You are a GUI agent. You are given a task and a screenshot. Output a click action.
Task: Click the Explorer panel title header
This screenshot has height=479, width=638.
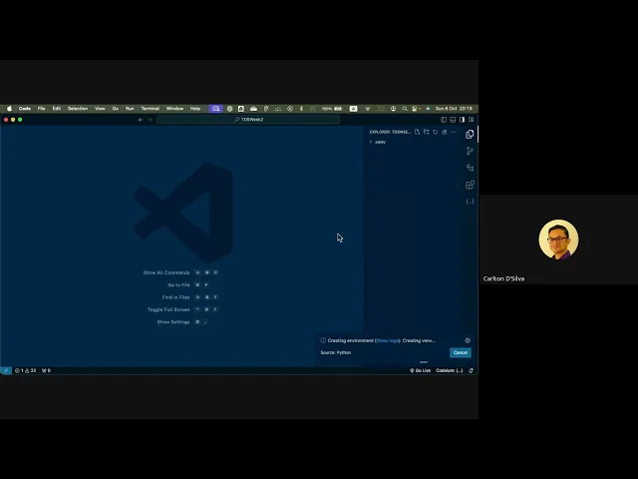tap(390, 132)
